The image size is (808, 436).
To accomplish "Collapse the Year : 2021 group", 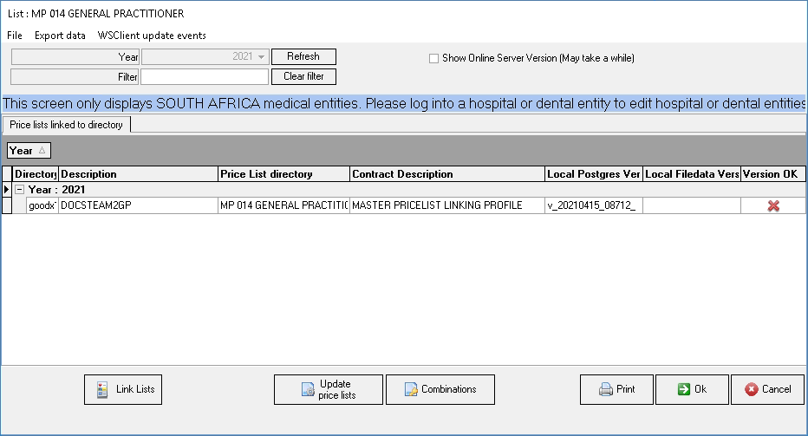I will pyautogui.click(x=20, y=190).
